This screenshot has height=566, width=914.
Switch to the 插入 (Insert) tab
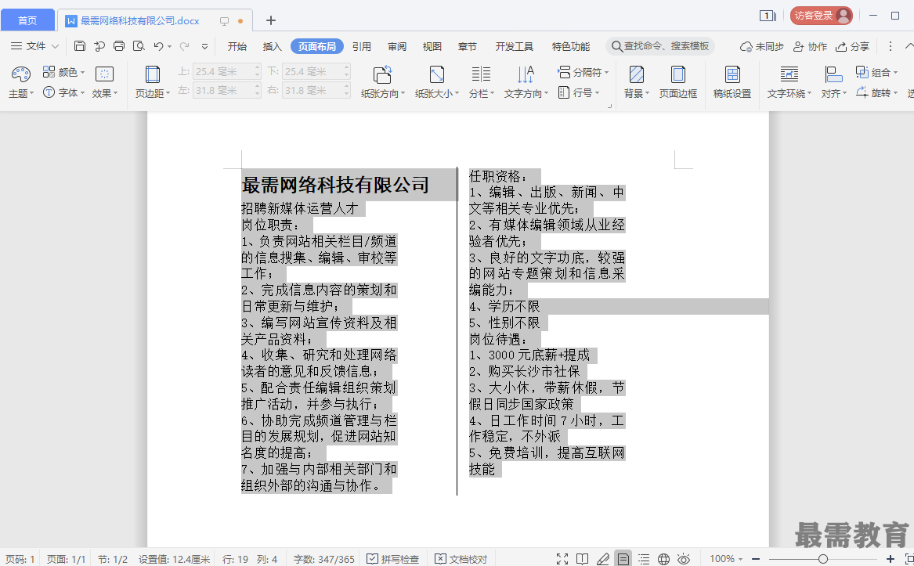(x=273, y=46)
